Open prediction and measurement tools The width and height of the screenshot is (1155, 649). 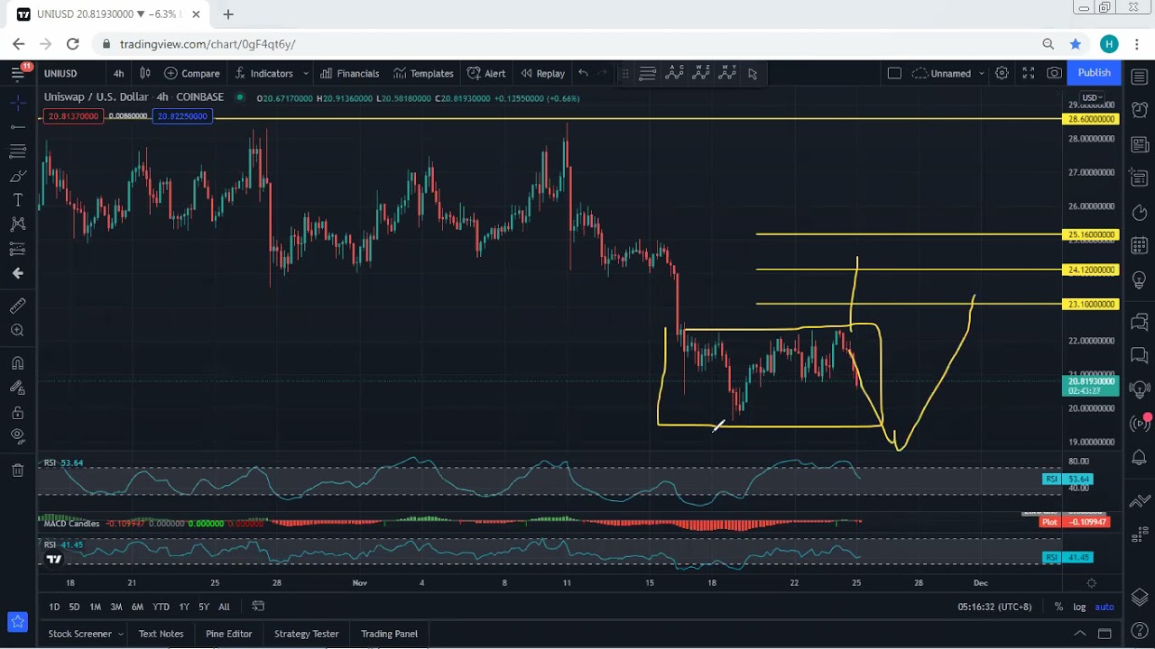(x=17, y=249)
